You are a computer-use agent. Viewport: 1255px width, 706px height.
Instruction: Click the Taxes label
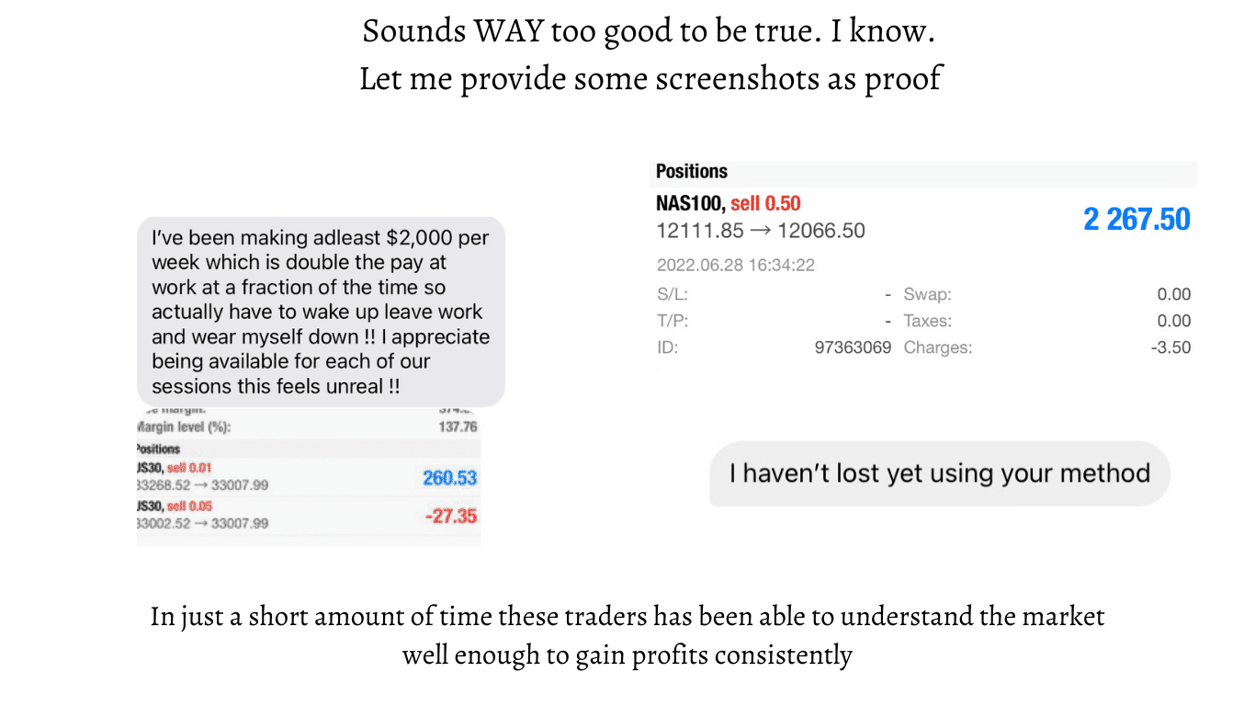(928, 321)
